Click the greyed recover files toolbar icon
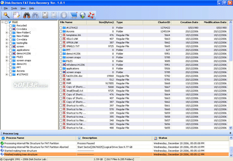Screen dimensions: 233x161 (x=54, y=15)
